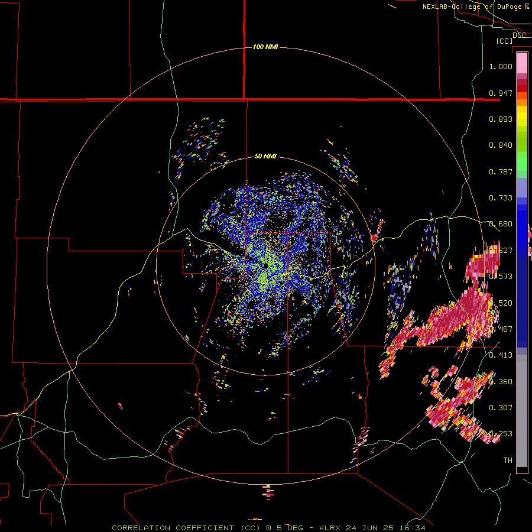Pick the gray band near the scale bottom
Image resolution: width=532 pixels, height=532 pixels.
tap(522, 411)
